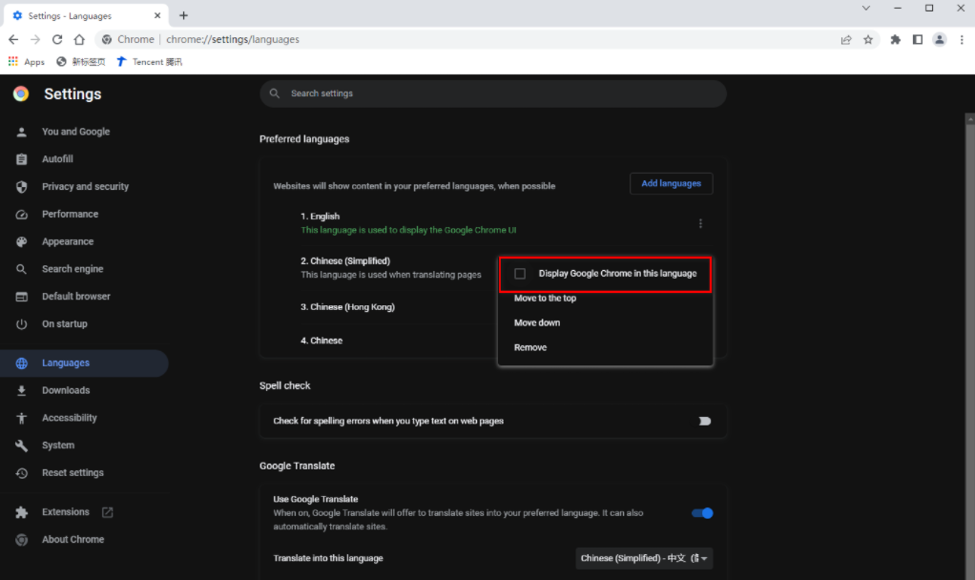Open the Tencent bookmark

[149, 62]
